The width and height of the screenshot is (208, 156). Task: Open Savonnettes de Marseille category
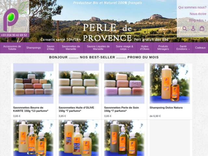[x=71, y=48]
